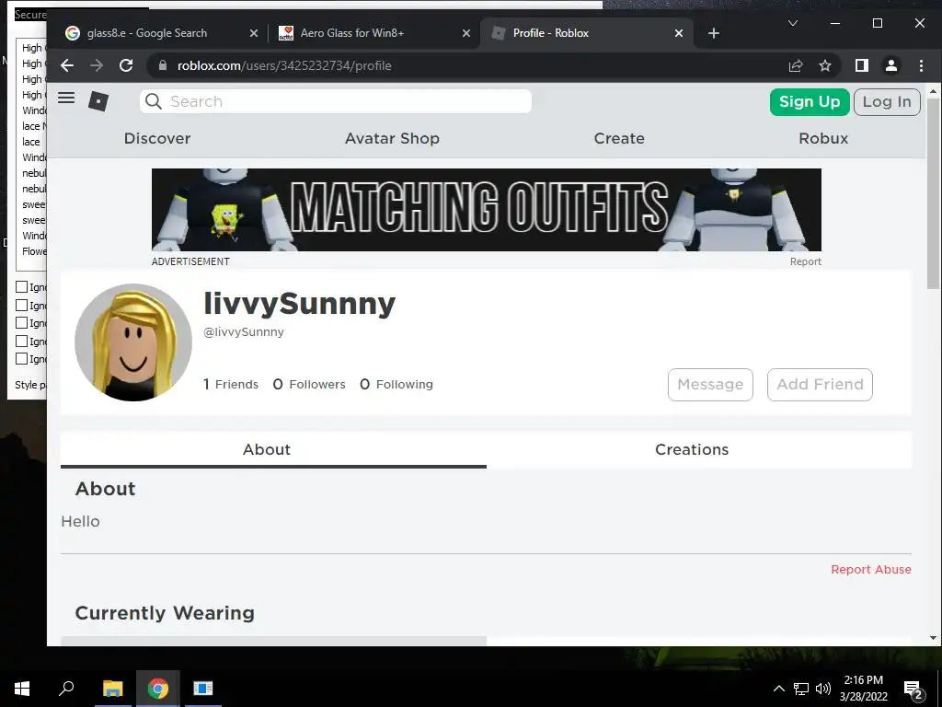Viewport: 942px width, 707px height.
Task: Close the Aero Glass for Win8+ tab
Action: [466, 33]
